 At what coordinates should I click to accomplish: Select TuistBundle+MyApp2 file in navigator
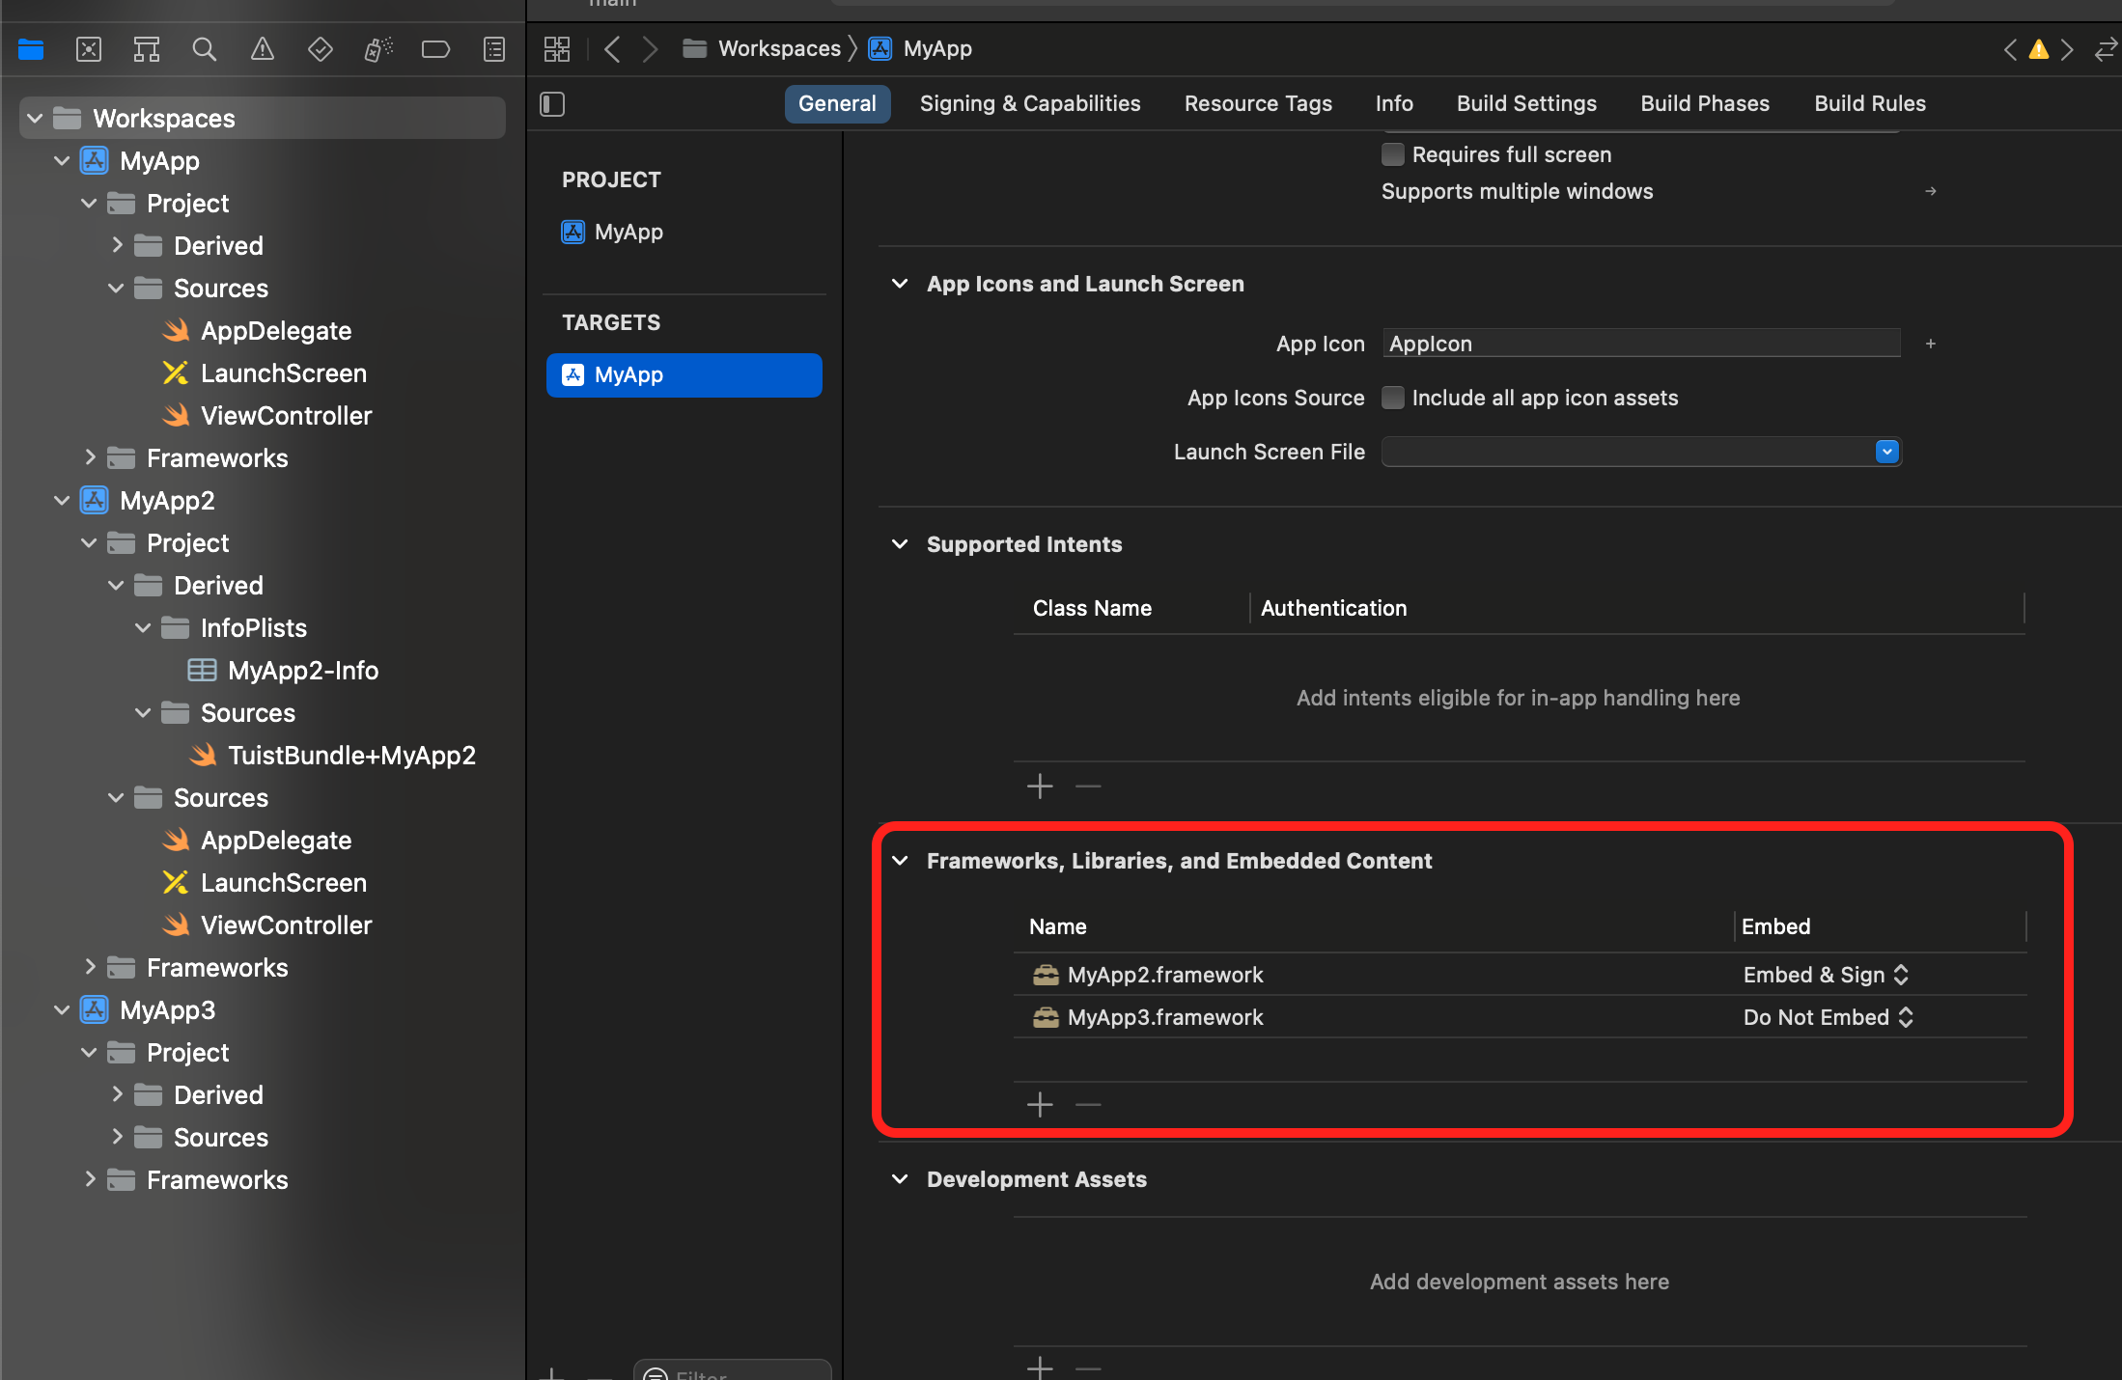click(x=350, y=756)
